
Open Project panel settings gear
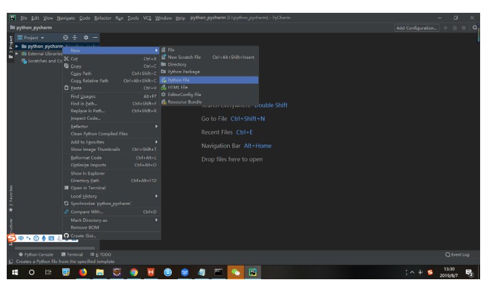click(86, 37)
